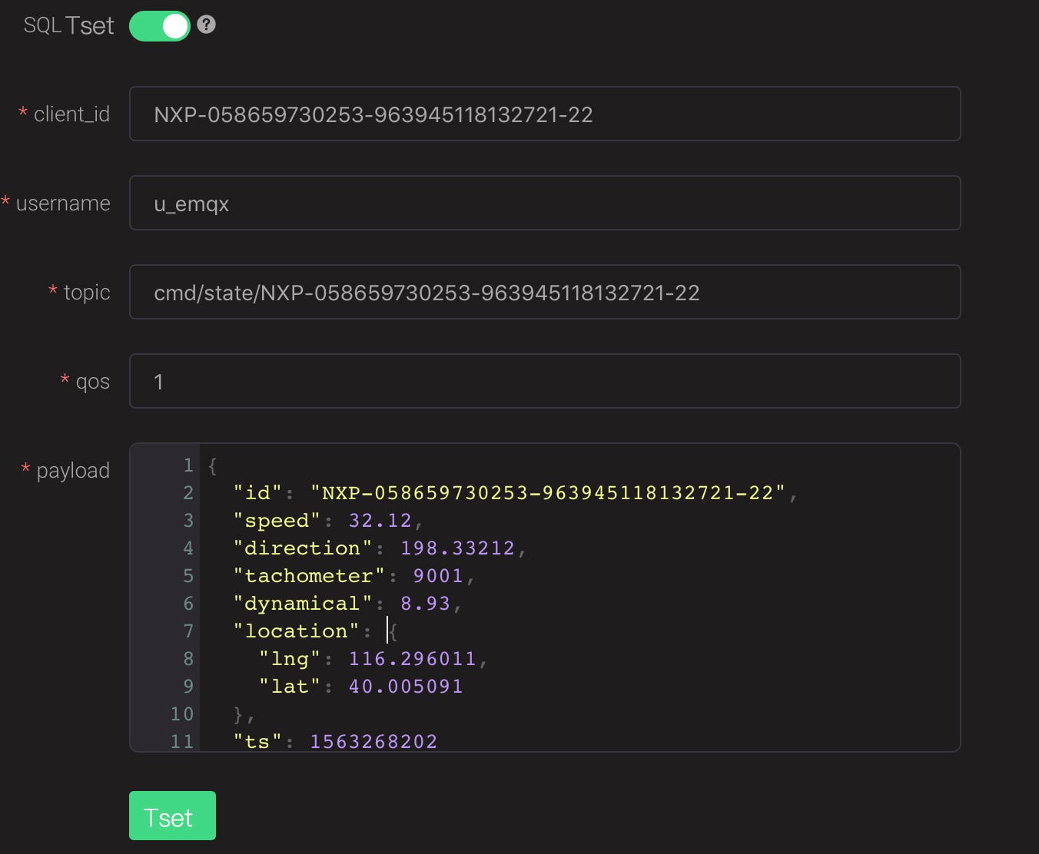Click the ts timestamp value 1563268202

click(x=373, y=742)
